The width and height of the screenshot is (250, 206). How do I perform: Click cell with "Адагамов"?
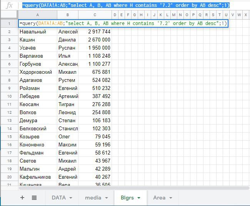[38, 80]
